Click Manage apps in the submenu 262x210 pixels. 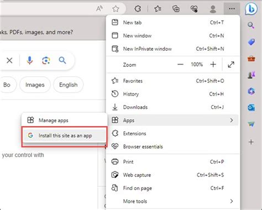64,120
